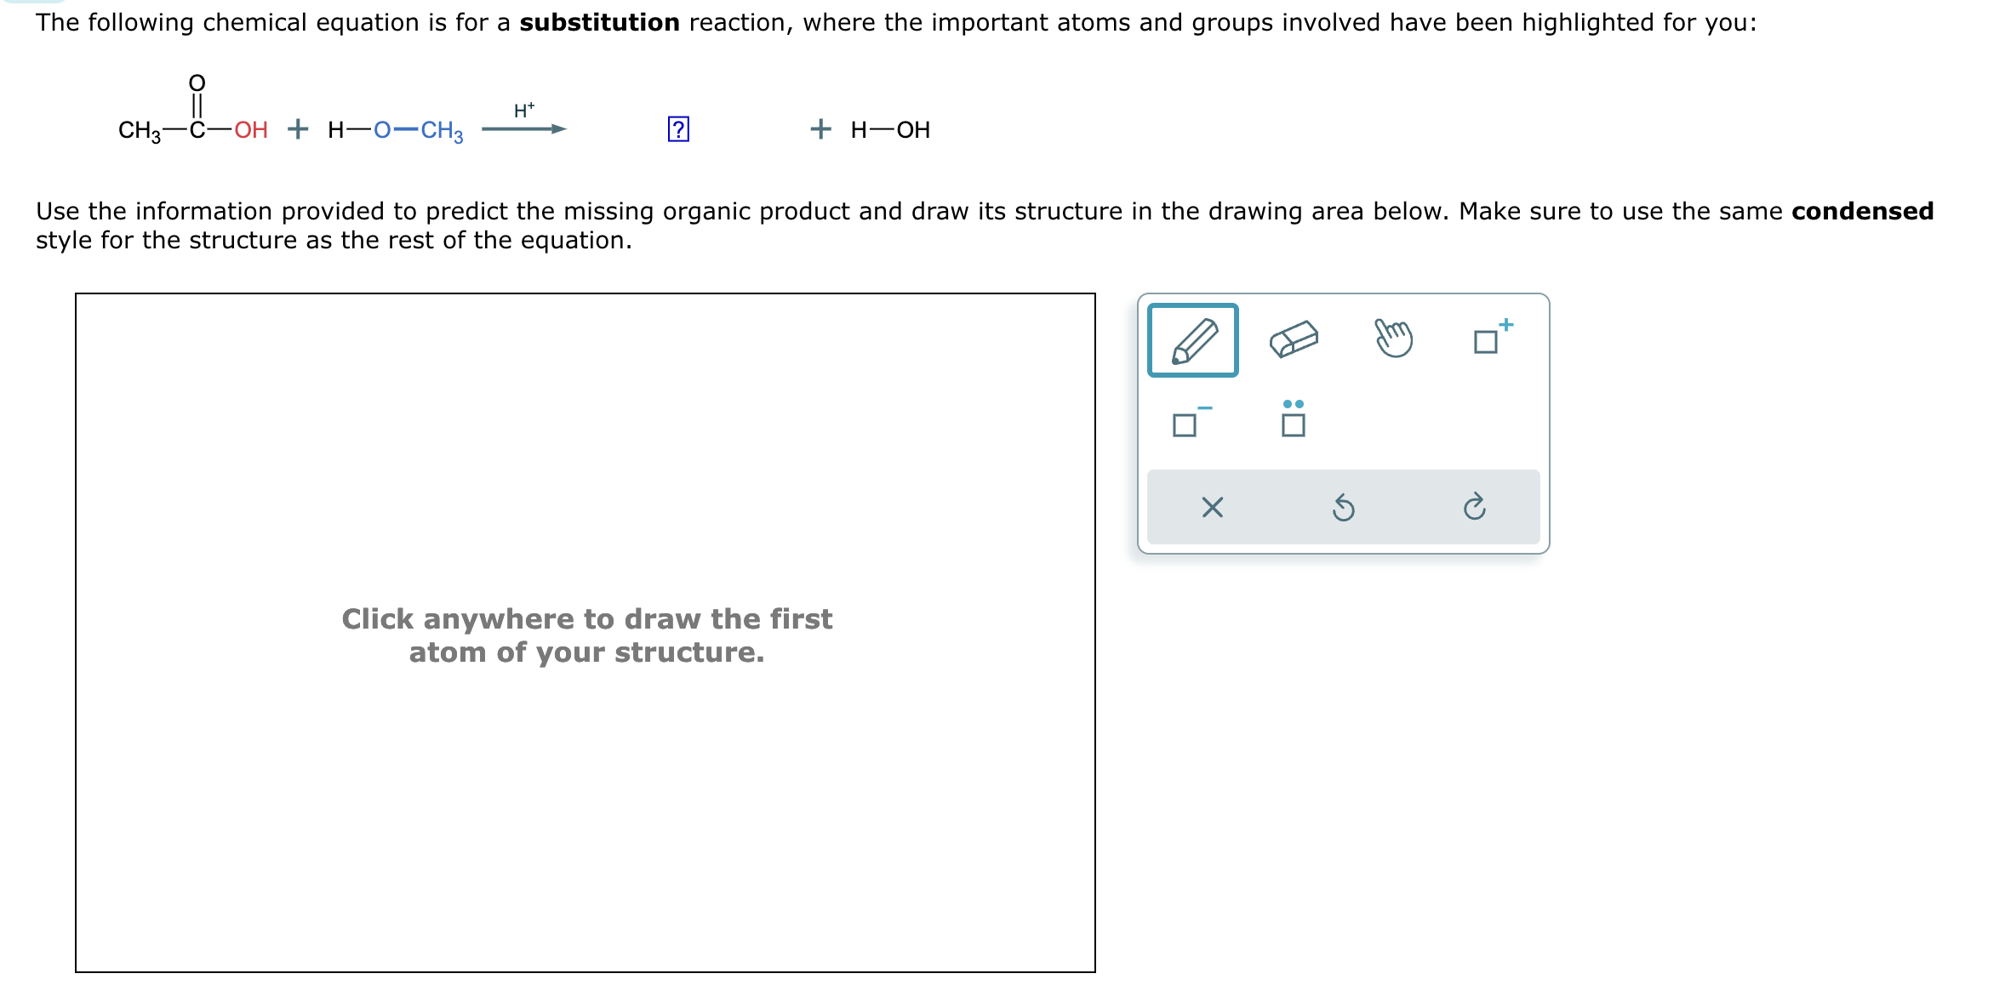2005x1002 pixels.
Task: Open the missing product question box
Action: coord(677,128)
